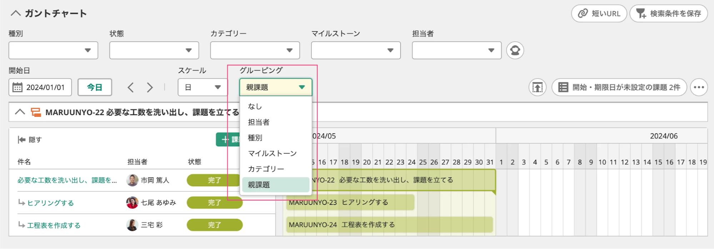The height and width of the screenshot is (249, 714).
Task: Click 市岡 篤人's avatar
Action: tap(133, 180)
